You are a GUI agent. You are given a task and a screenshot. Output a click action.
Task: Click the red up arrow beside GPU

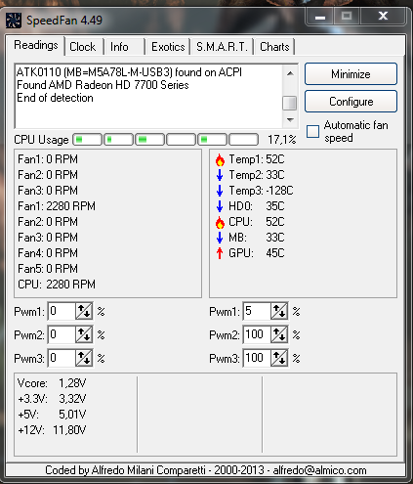(x=220, y=253)
